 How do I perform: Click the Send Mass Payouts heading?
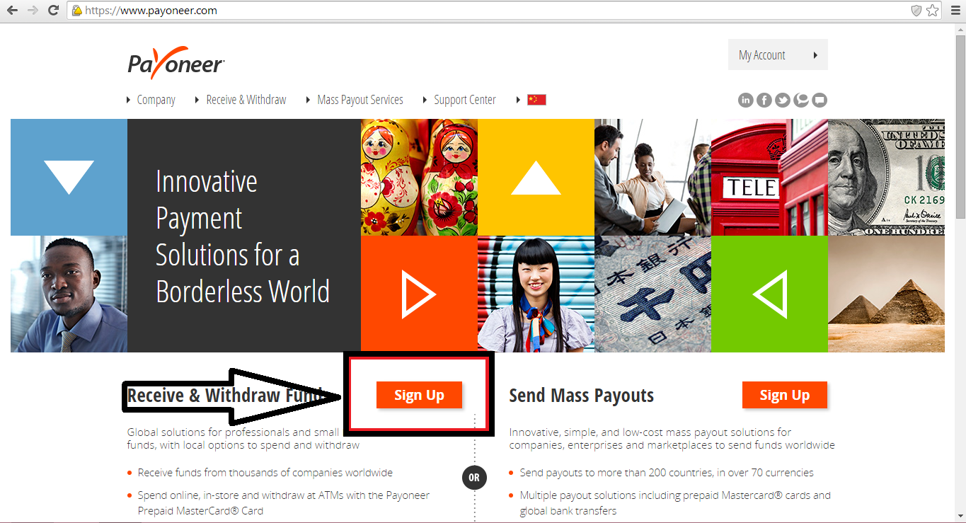[x=582, y=395]
